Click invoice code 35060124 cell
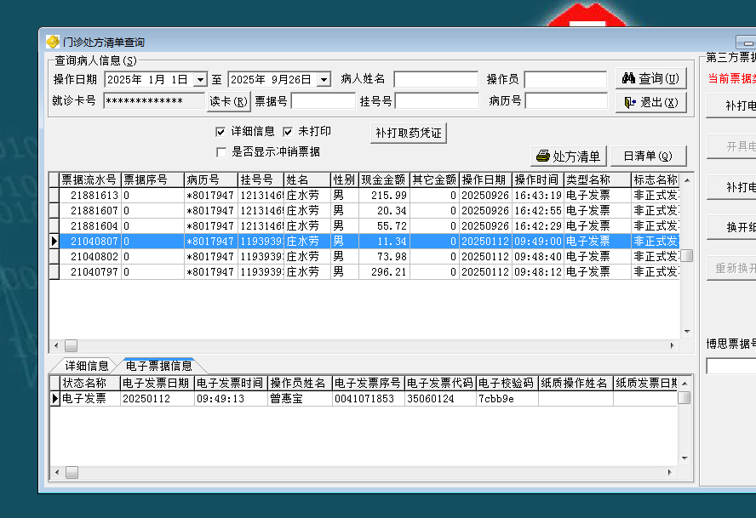The width and height of the screenshot is (756, 518). [x=440, y=399]
